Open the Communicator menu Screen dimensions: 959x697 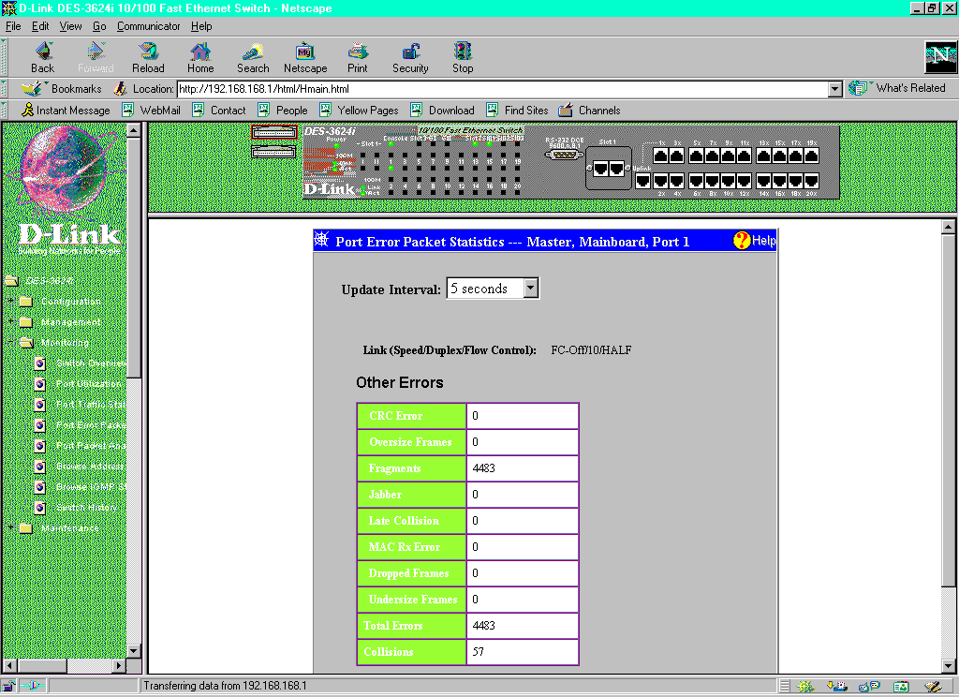[149, 26]
